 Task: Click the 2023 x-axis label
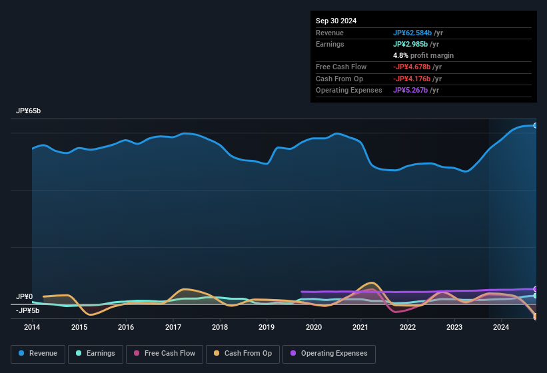click(454, 327)
